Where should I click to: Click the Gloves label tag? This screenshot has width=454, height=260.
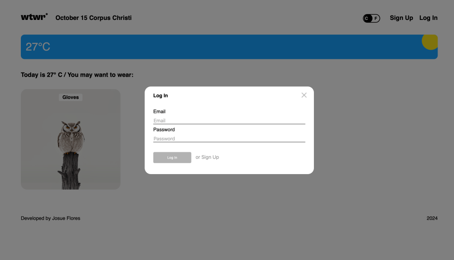pyautogui.click(x=70, y=97)
